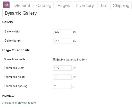132x108 pixels.
Task: Select the Dynamic Gallery tab
Action: tap(21, 13)
